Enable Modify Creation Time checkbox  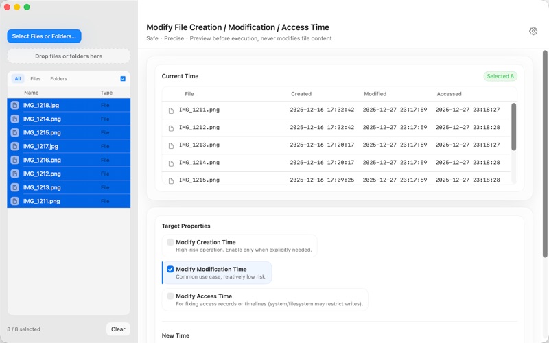[x=170, y=242]
